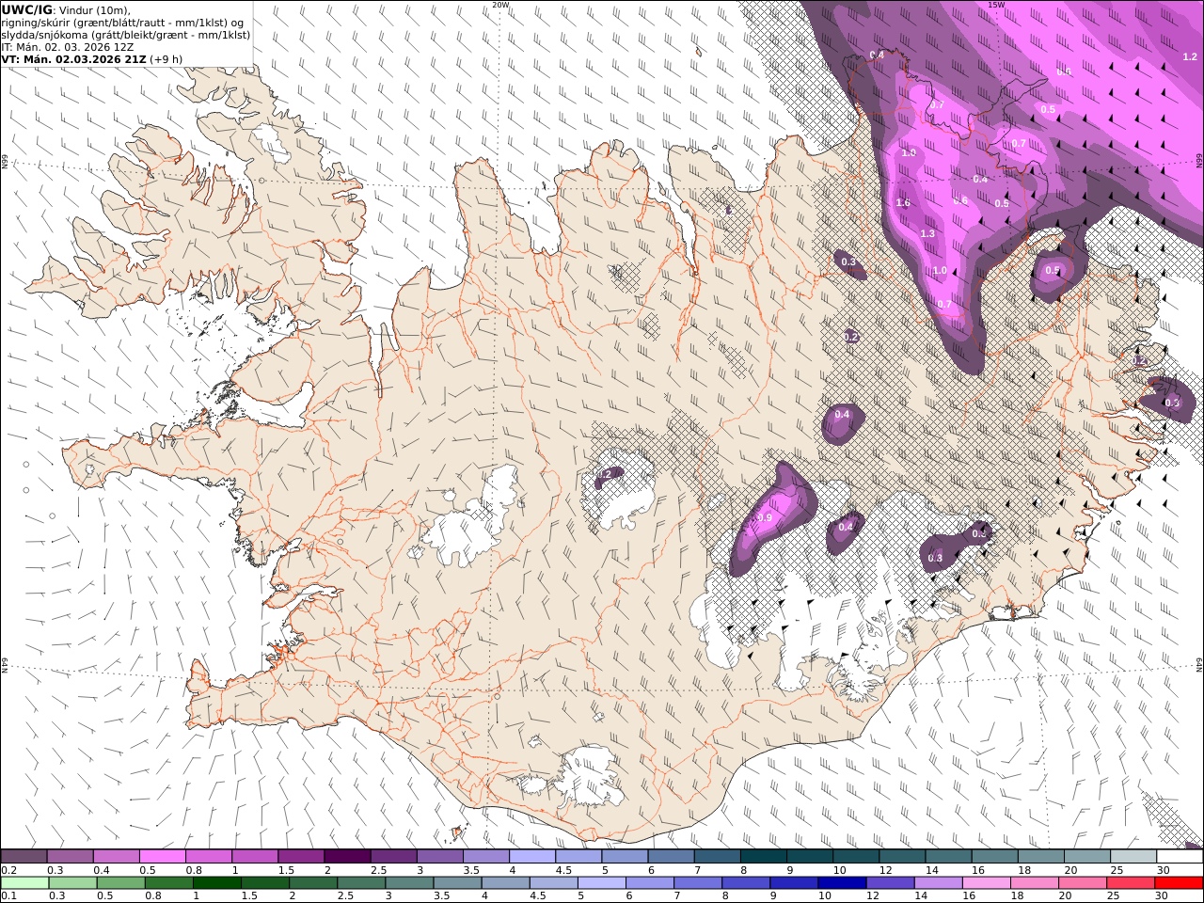Pick the 12 violet swatch in the rainfall scale
This screenshot has width=1204, height=903.
890,882
